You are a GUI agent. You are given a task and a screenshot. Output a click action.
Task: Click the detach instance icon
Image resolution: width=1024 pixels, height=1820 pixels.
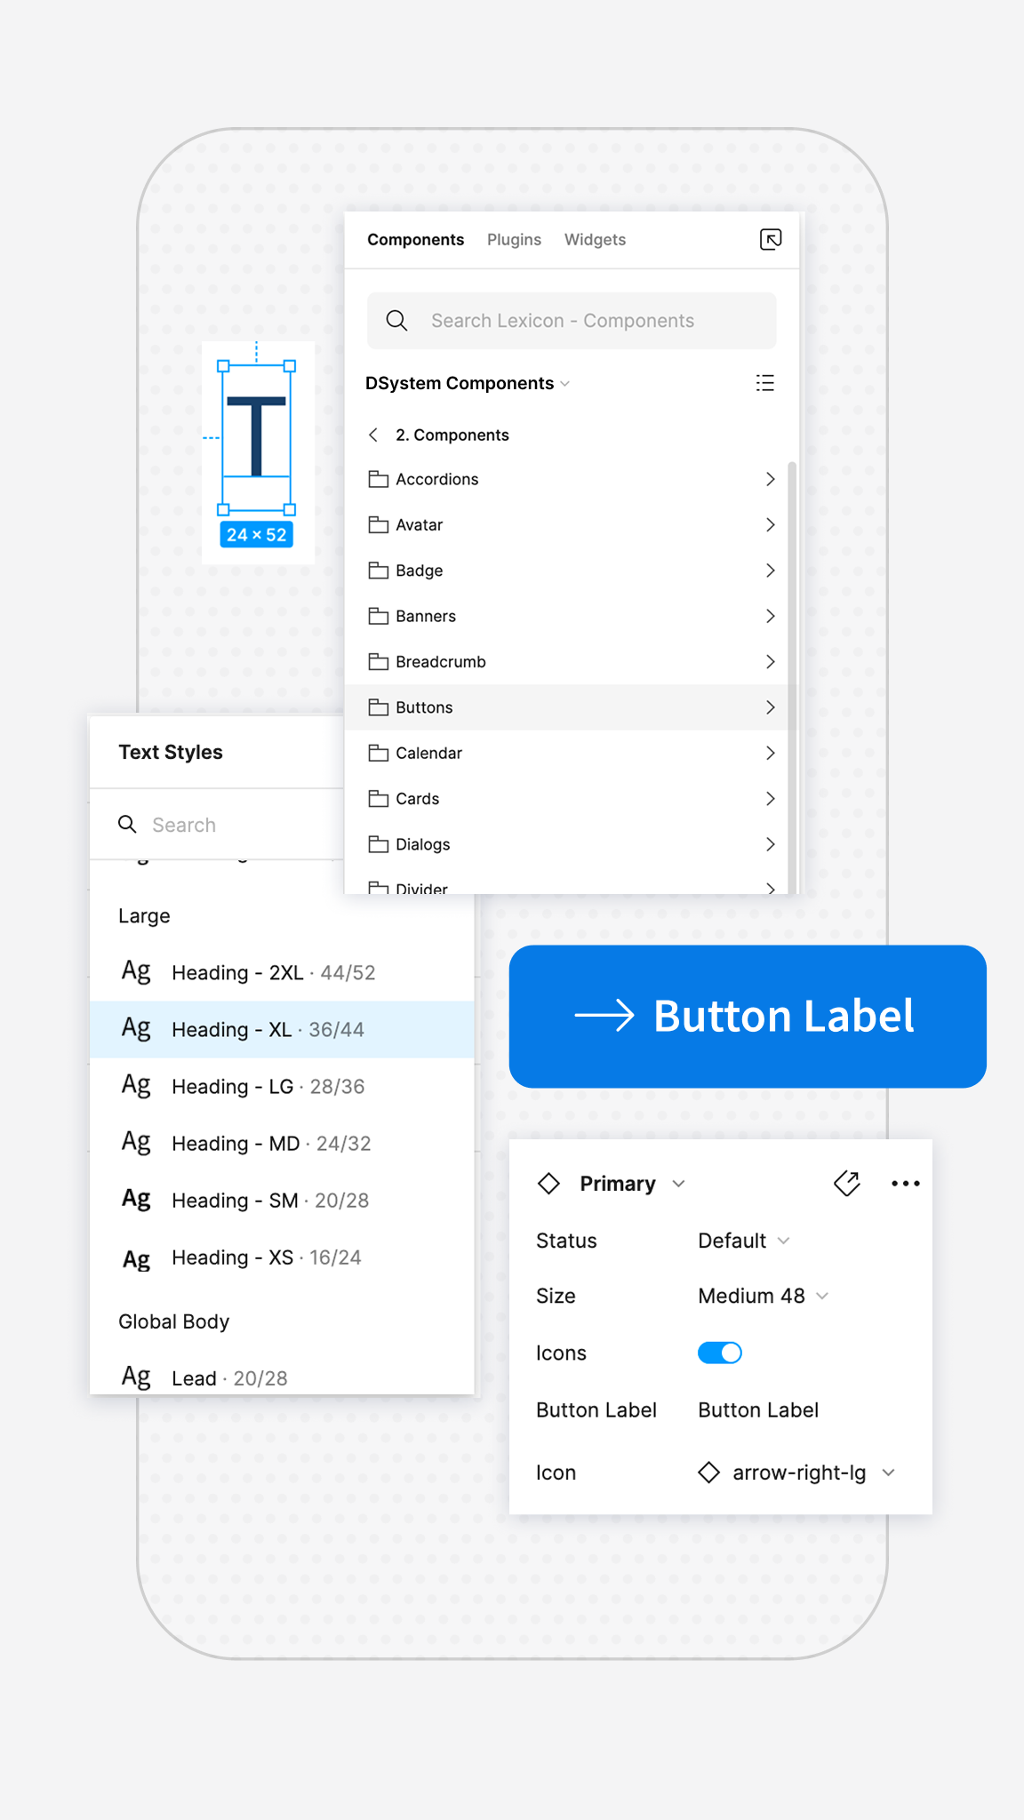click(x=847, y=1184)
